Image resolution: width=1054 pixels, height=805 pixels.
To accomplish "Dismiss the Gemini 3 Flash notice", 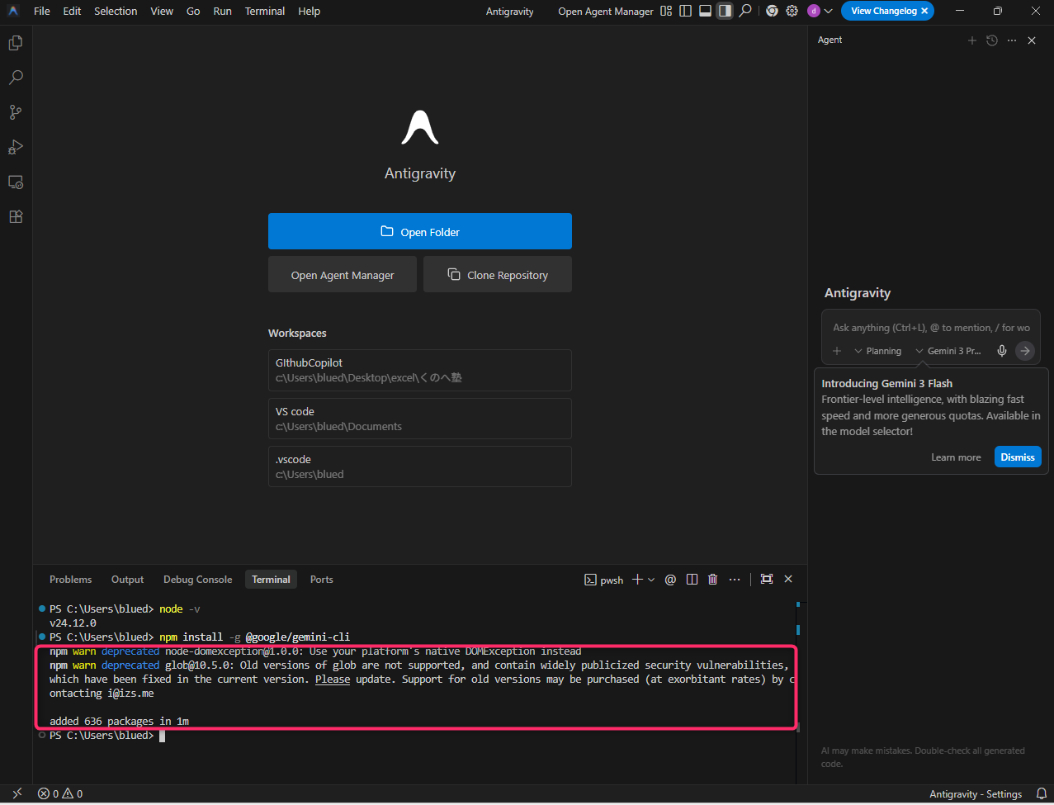I will pos(1017,457).
